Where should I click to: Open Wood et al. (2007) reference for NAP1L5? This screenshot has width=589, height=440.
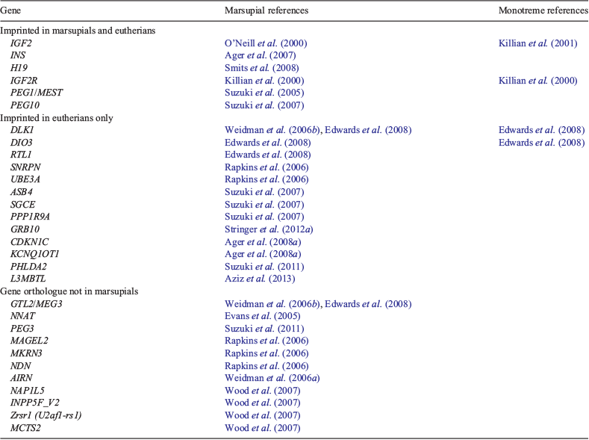click(262, 391)
